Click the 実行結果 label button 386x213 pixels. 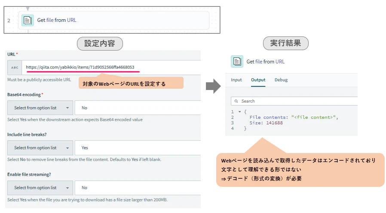pyautogui.click(x=285, y=43)
